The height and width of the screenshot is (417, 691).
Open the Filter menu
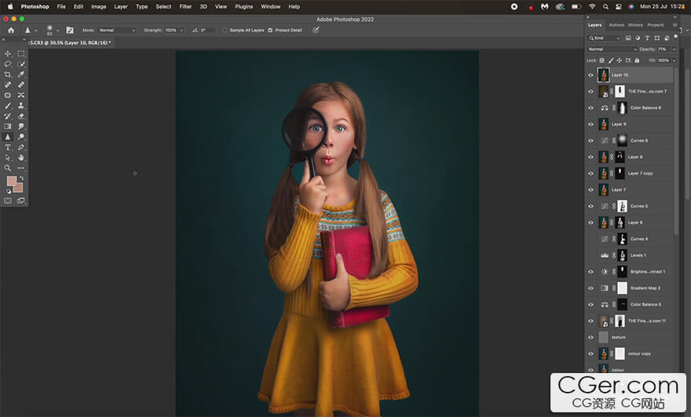click(x=185, y=6)
